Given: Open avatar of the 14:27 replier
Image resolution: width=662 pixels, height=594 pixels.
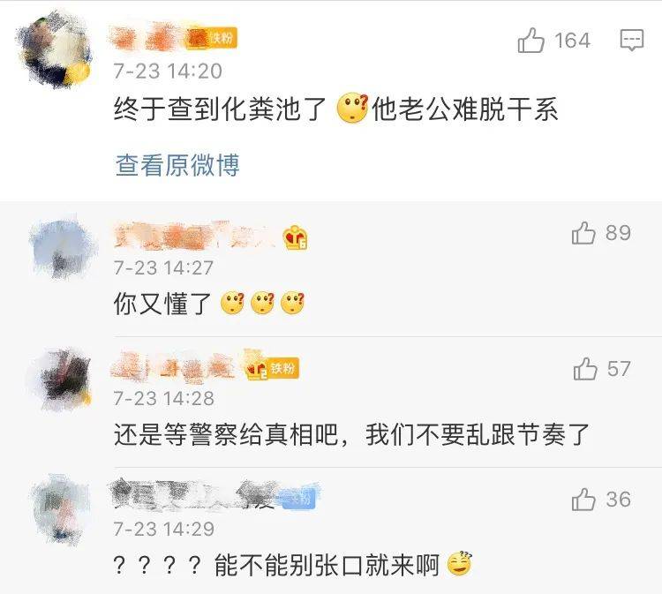Looking at the screenshot, I should click(x=63, y=248).
